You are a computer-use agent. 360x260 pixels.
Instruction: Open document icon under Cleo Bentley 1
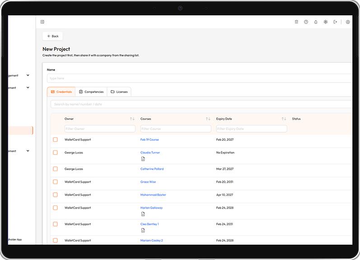click(x=143, y=230)
